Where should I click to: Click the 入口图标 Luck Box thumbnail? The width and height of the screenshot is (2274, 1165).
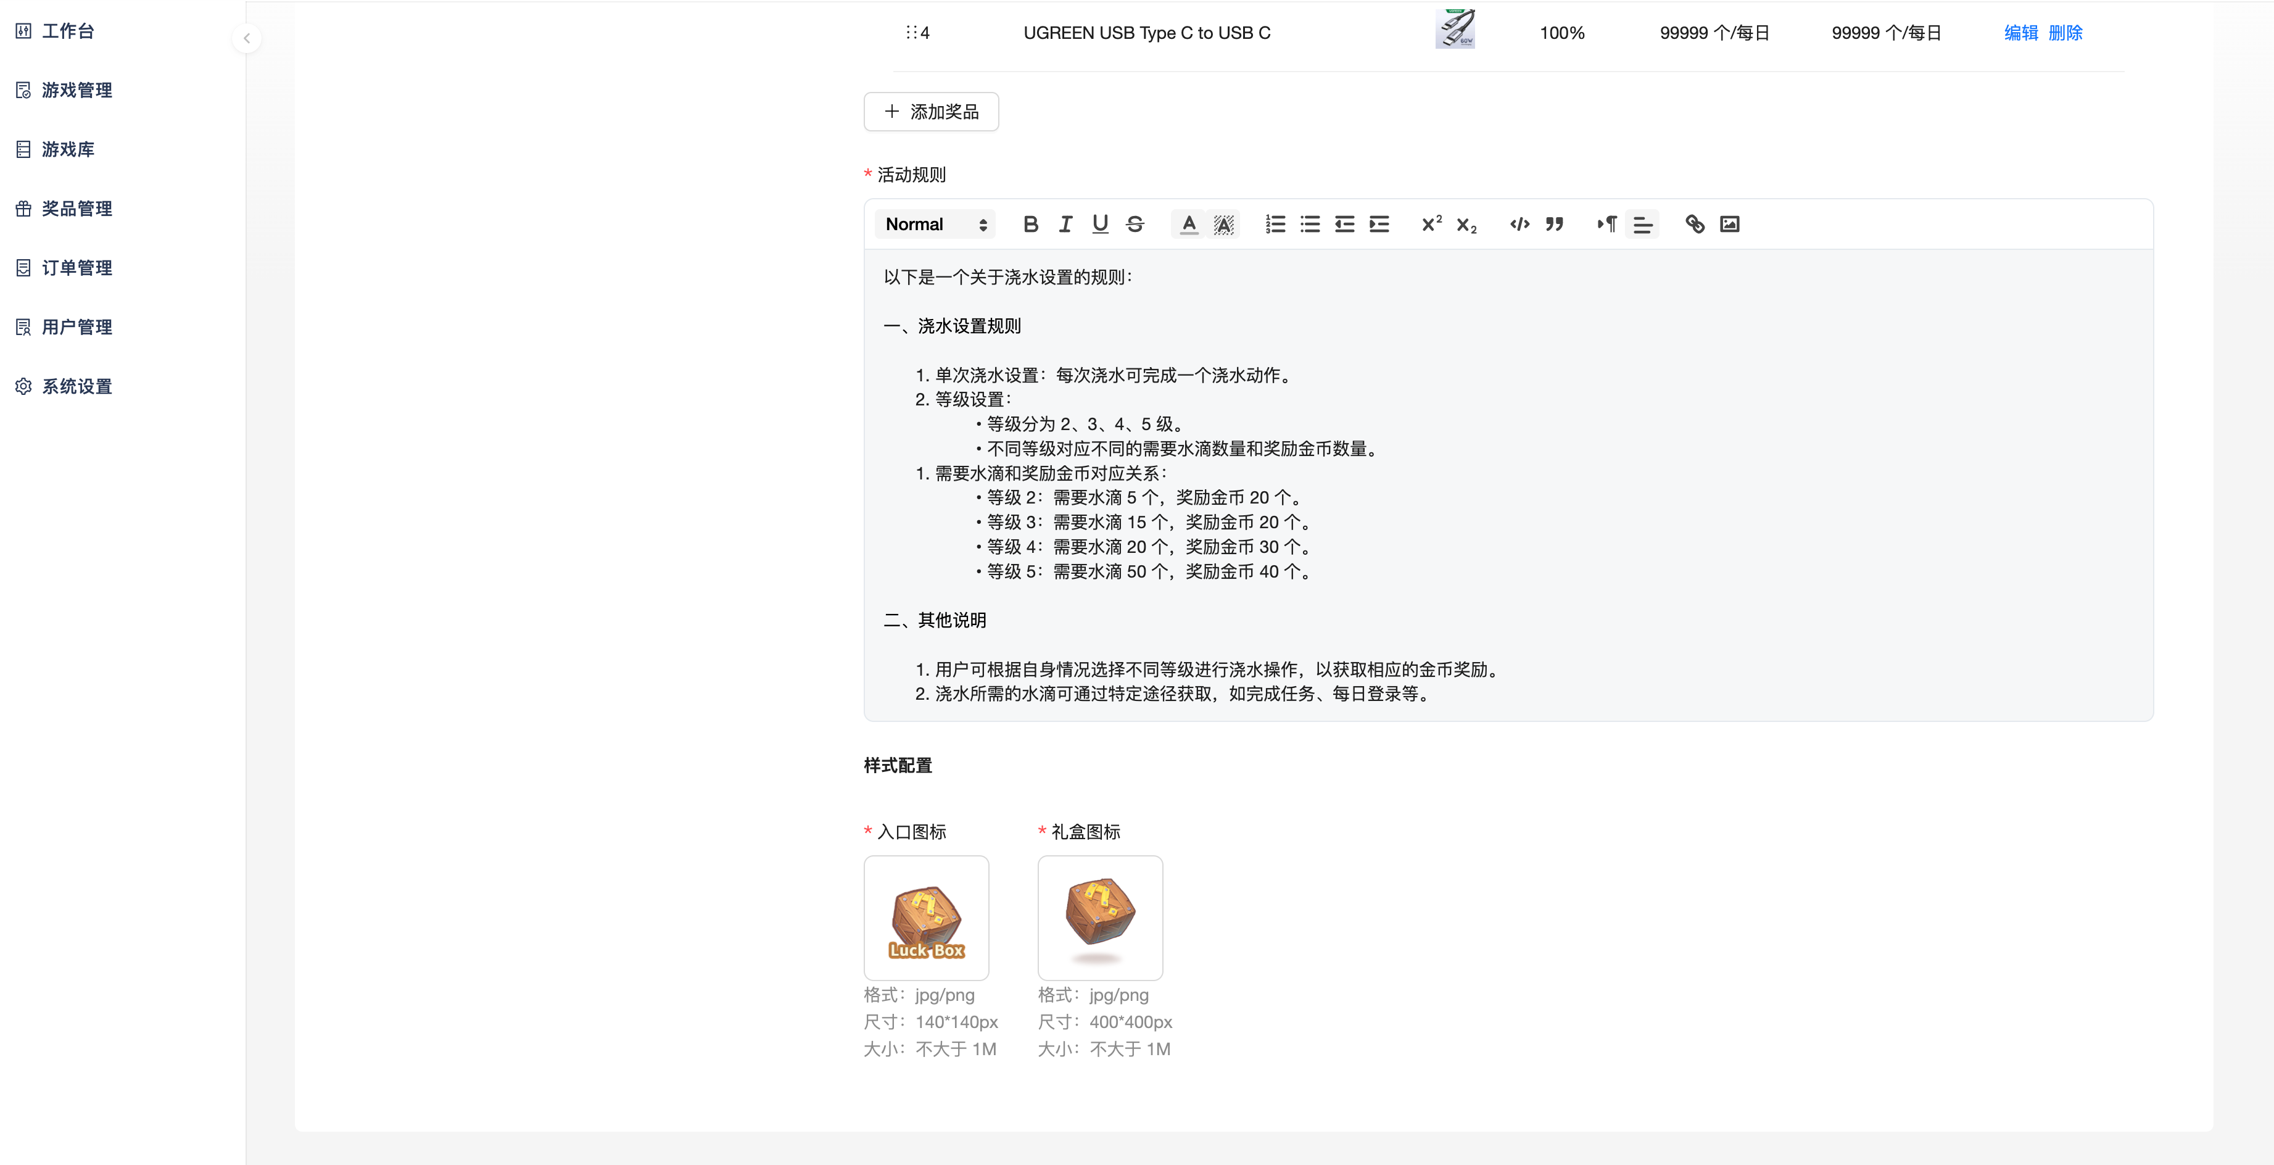[926, 918]
